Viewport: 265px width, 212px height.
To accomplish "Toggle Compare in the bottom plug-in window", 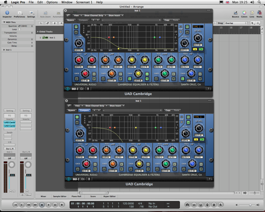I will [x=84, y=110].
